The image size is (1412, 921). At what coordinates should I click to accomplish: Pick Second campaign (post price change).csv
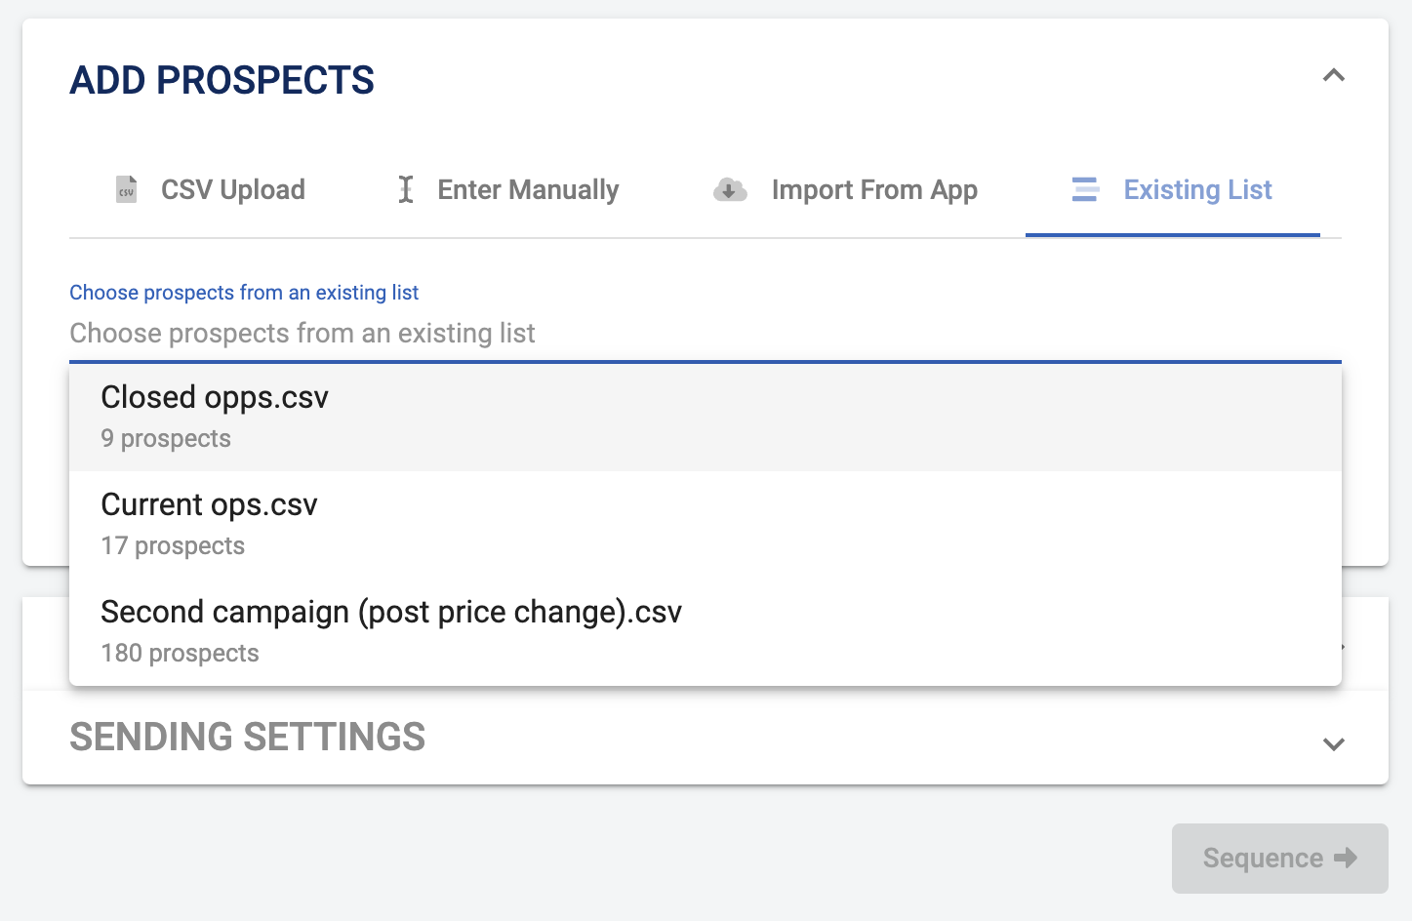390,613
